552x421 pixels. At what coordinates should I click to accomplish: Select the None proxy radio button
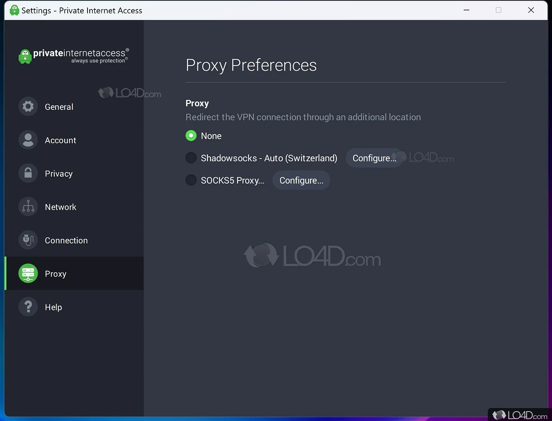click(x=191, y=136)
